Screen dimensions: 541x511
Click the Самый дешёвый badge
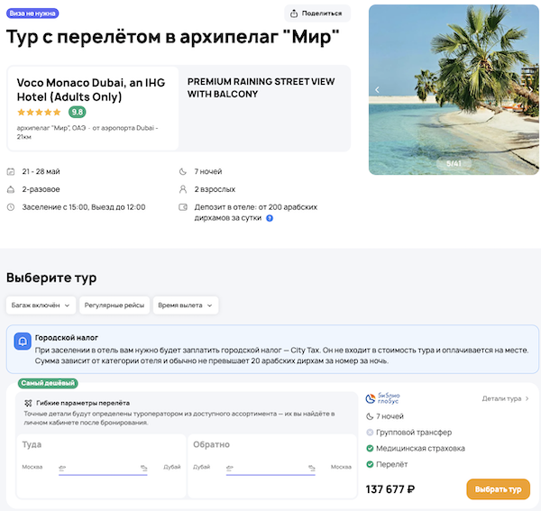(47, 382)
